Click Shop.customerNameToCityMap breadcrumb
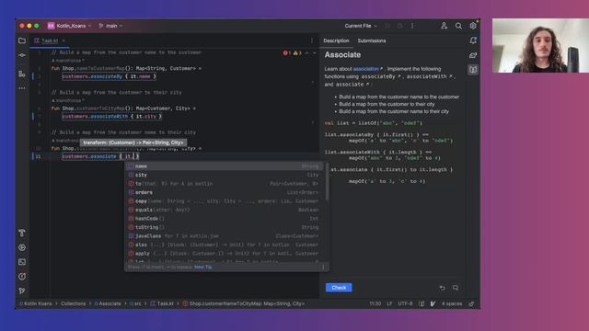The width and height of the screenshot is (589, 331). [243, 304]
